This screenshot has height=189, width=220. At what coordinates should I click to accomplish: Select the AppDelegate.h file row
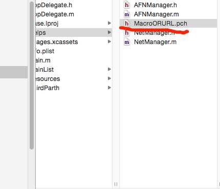click(x=74, y=5)
